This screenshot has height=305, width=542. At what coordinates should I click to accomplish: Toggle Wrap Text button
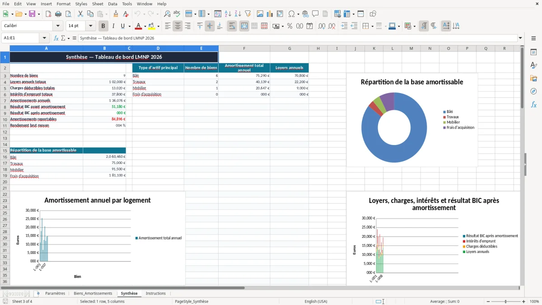pyautogui.click(x=232, y=26)
